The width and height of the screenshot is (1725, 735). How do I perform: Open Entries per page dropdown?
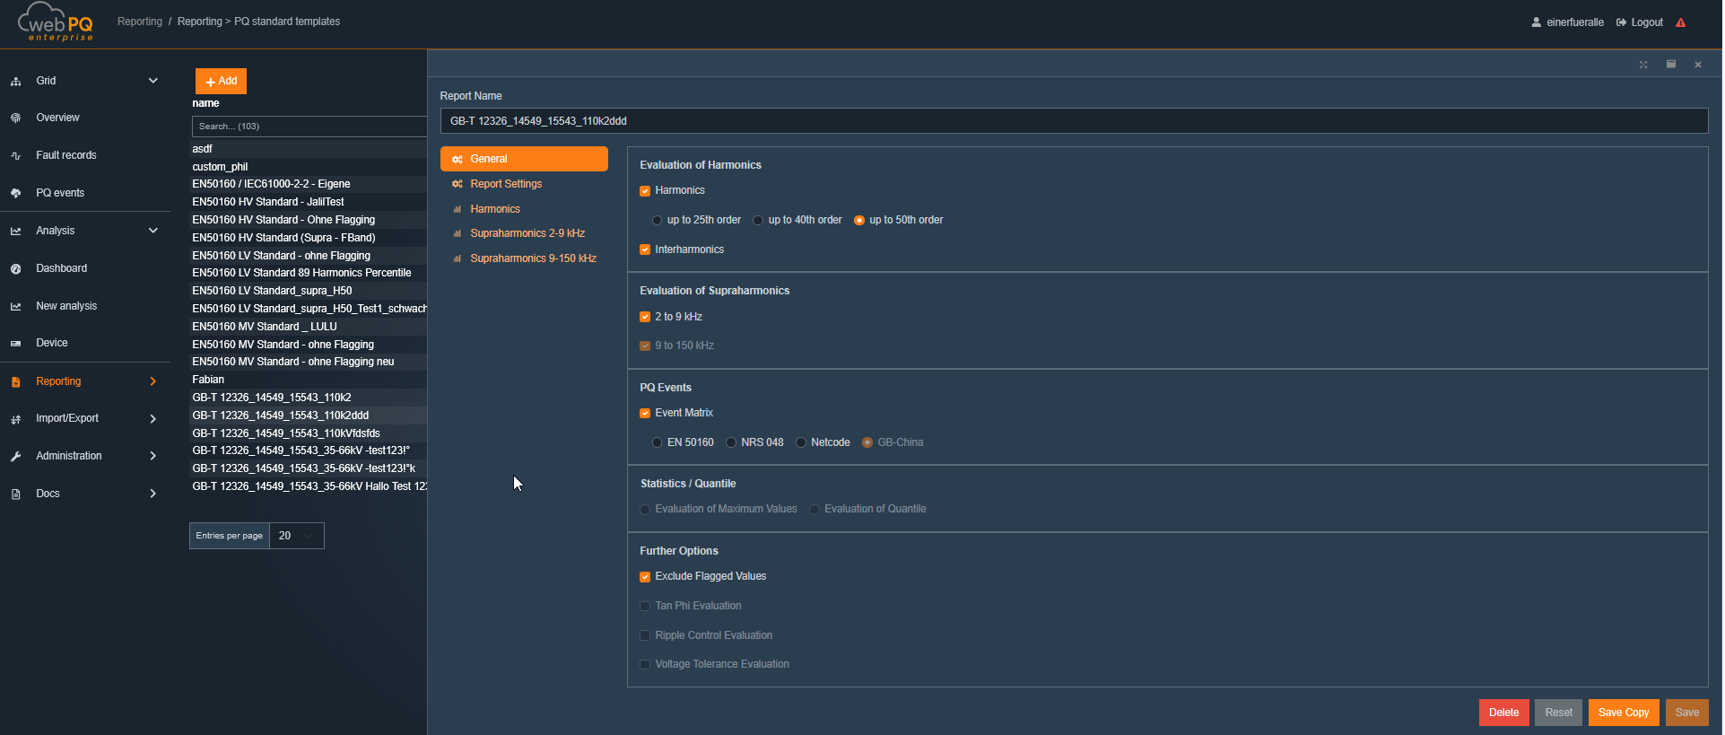coord(296,536)
